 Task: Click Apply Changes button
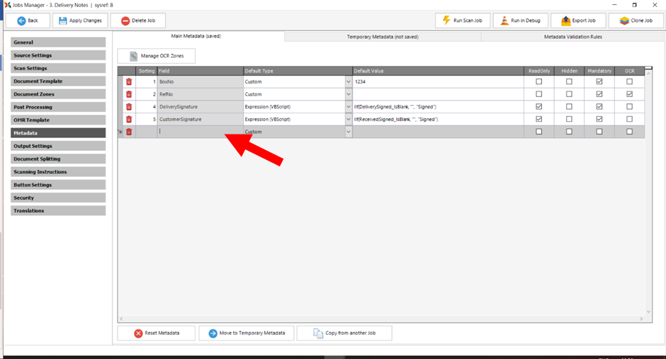pos(81,21)
